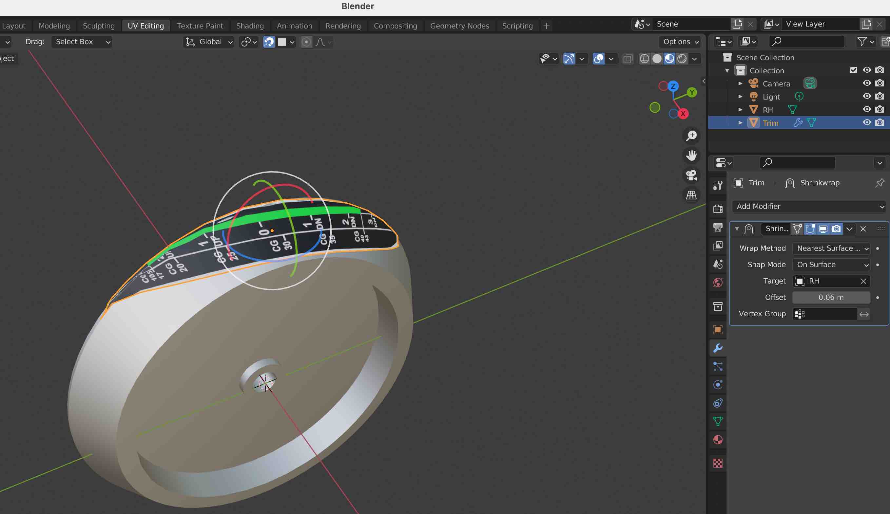Toggle viewport overlays
The image size is (890, 514).
[599, 59]
